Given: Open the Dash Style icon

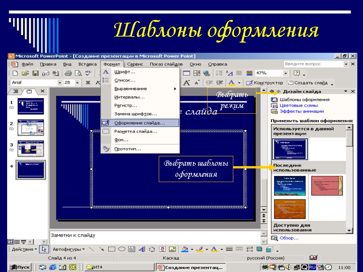Looking at the screenshot, I should click(x=239, y=249).
